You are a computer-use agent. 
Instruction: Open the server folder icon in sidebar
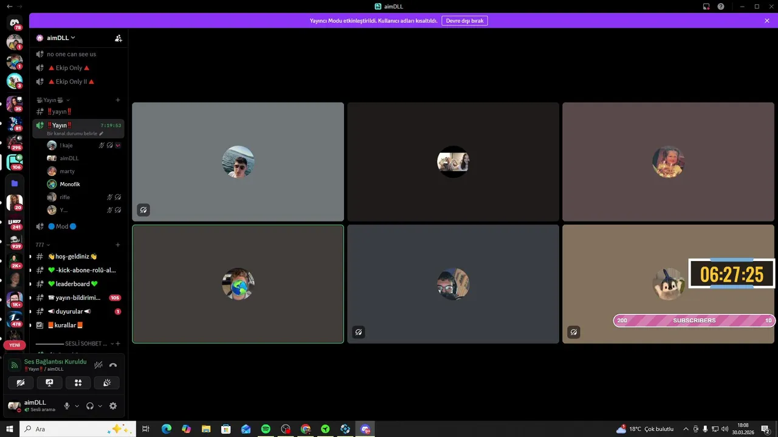tap(15, 183)
